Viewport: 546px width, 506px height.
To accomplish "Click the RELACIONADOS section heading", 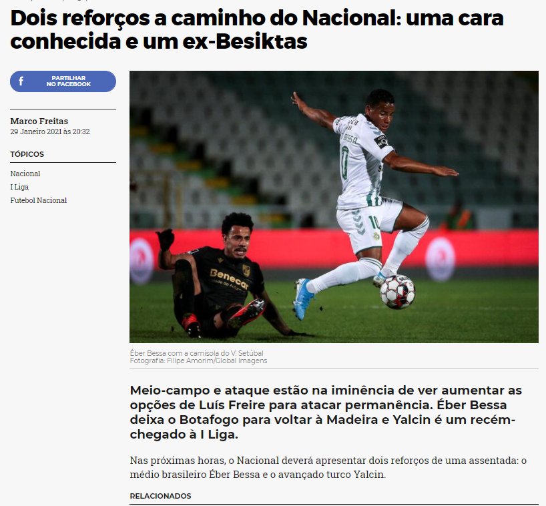I will tap(160, 496).
